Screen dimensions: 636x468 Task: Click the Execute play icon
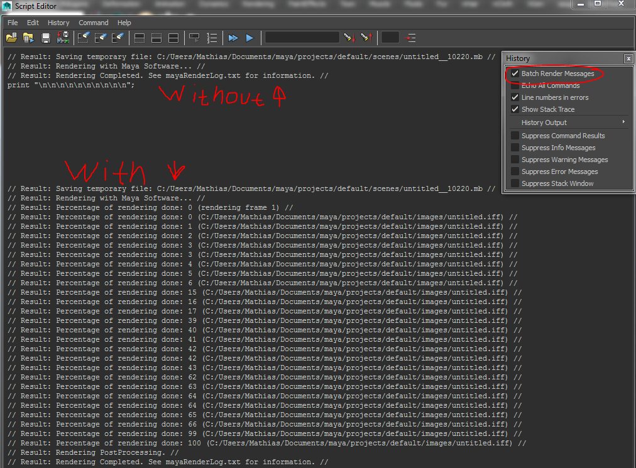250,38
